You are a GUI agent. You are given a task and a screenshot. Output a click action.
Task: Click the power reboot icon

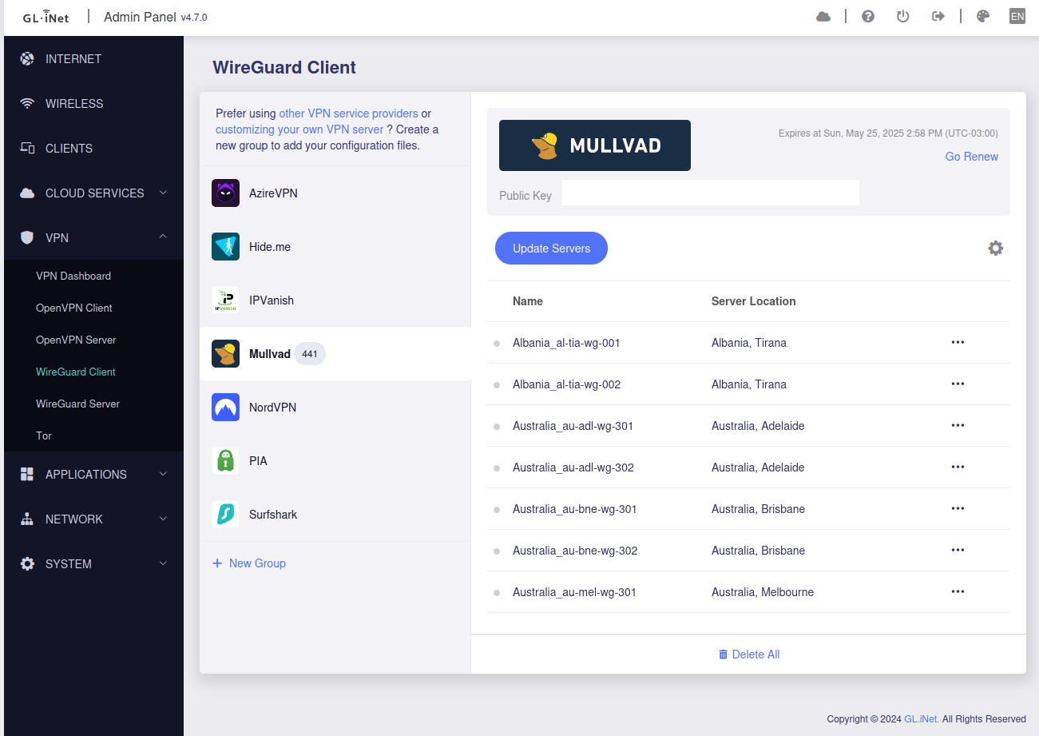tap(903, 17)
